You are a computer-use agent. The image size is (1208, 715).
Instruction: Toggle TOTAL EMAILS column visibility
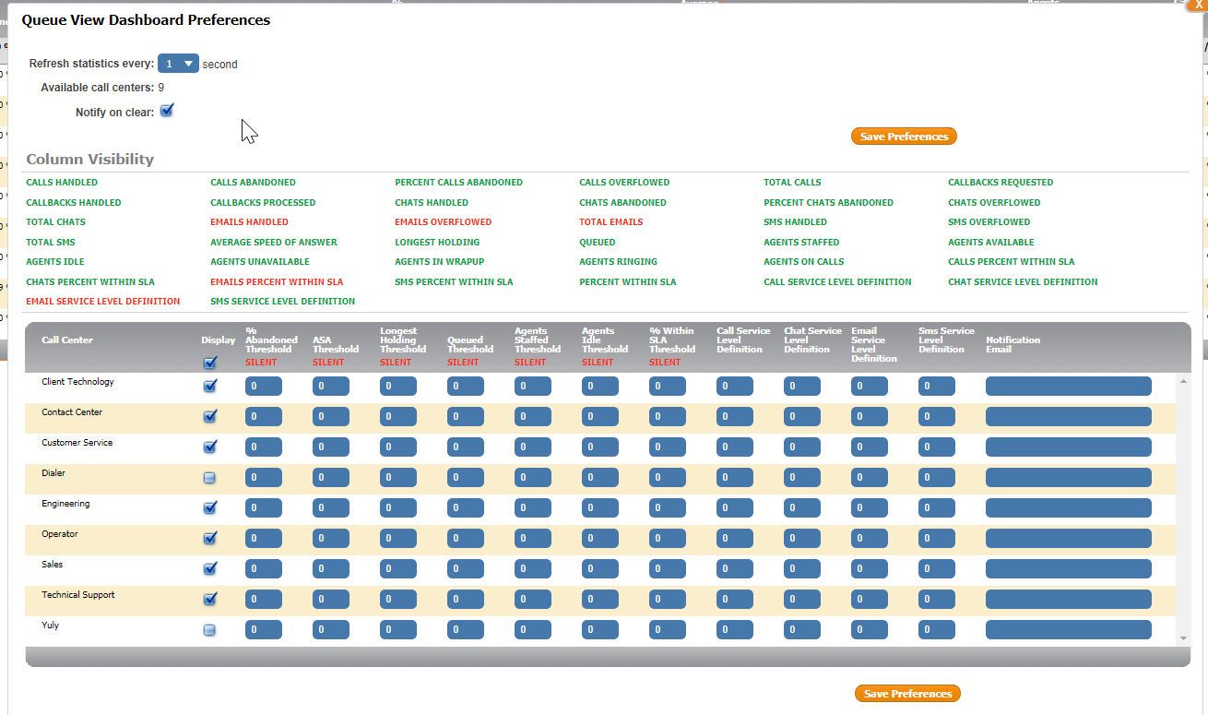point(610,222)
